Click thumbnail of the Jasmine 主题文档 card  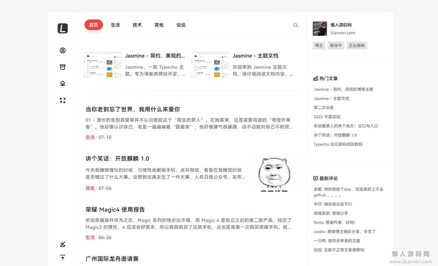click(x=210, y=65)
